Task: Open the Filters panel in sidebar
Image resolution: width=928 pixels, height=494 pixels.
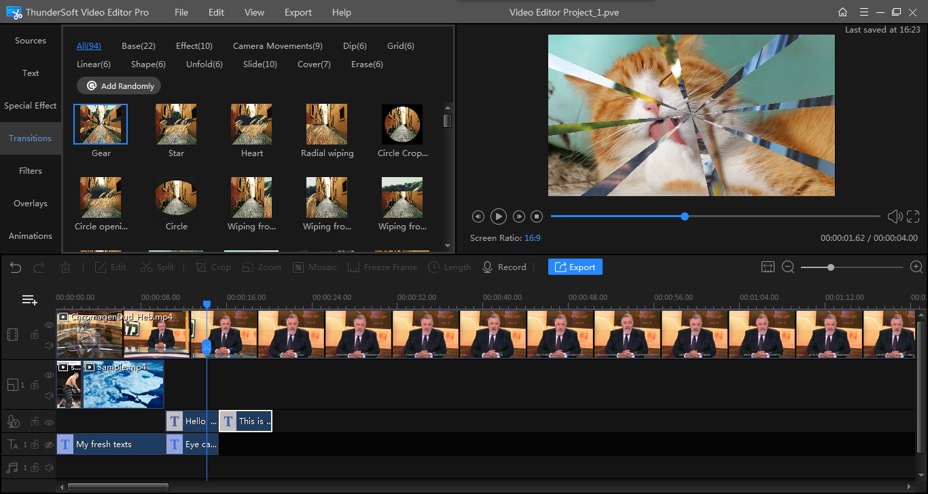Action: tap(31, 171)
